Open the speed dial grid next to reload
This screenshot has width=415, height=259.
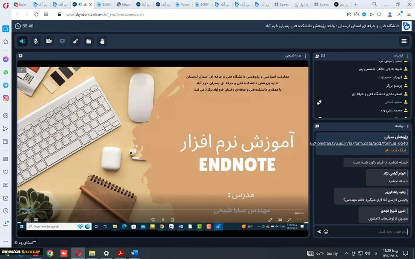46,14
